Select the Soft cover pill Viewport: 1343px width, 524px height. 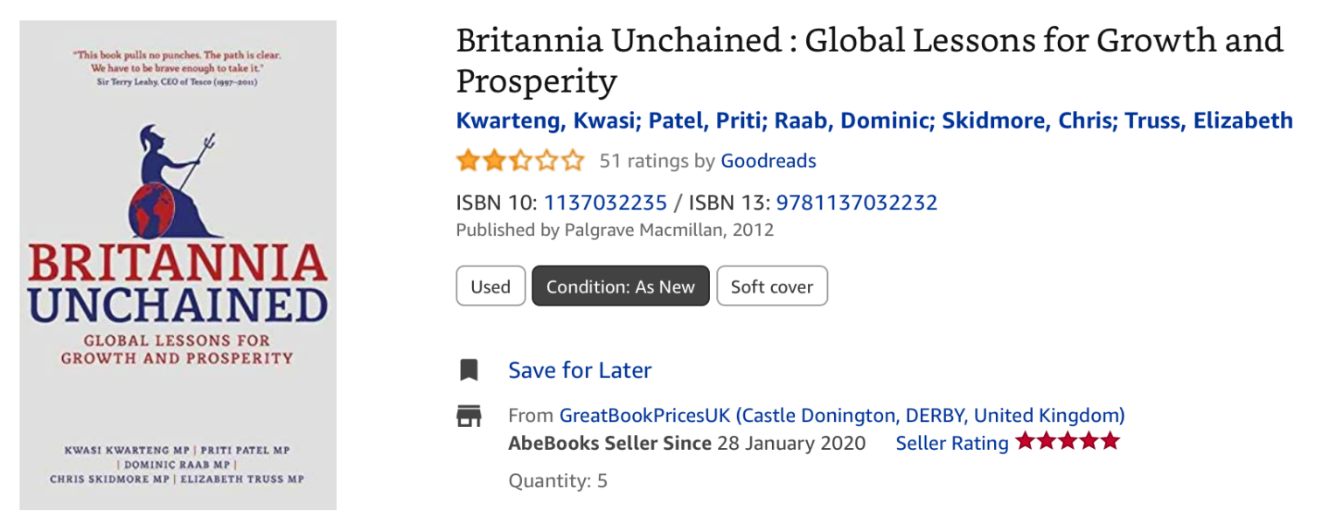[772, 286]
